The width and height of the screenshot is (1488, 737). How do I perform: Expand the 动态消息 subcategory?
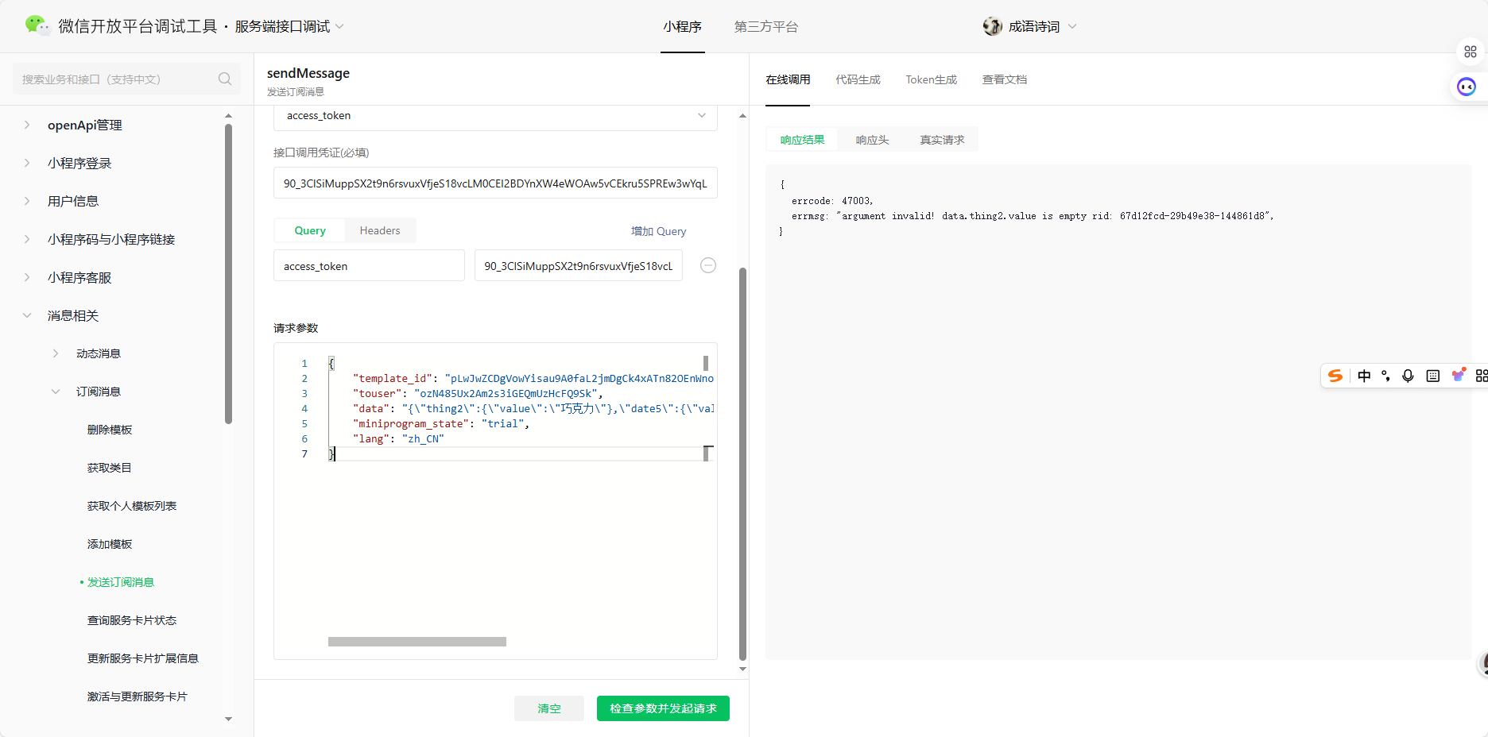(56, 353)
